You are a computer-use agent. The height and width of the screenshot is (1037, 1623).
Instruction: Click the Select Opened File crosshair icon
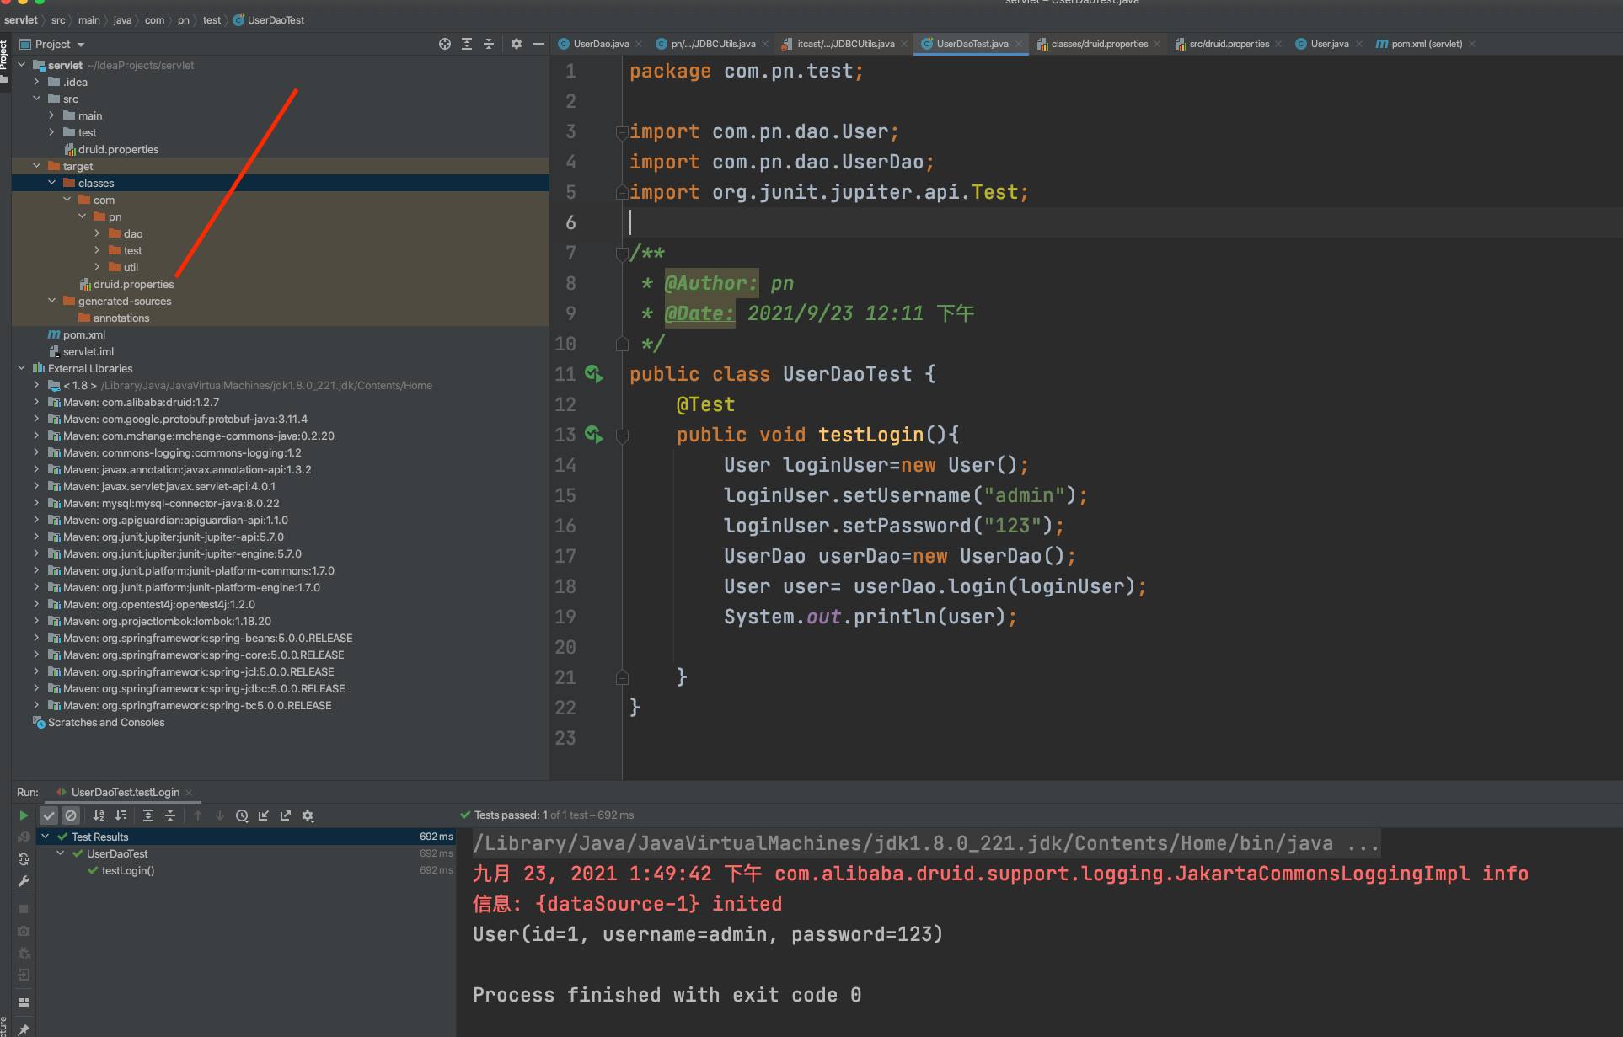pos(445,44)
